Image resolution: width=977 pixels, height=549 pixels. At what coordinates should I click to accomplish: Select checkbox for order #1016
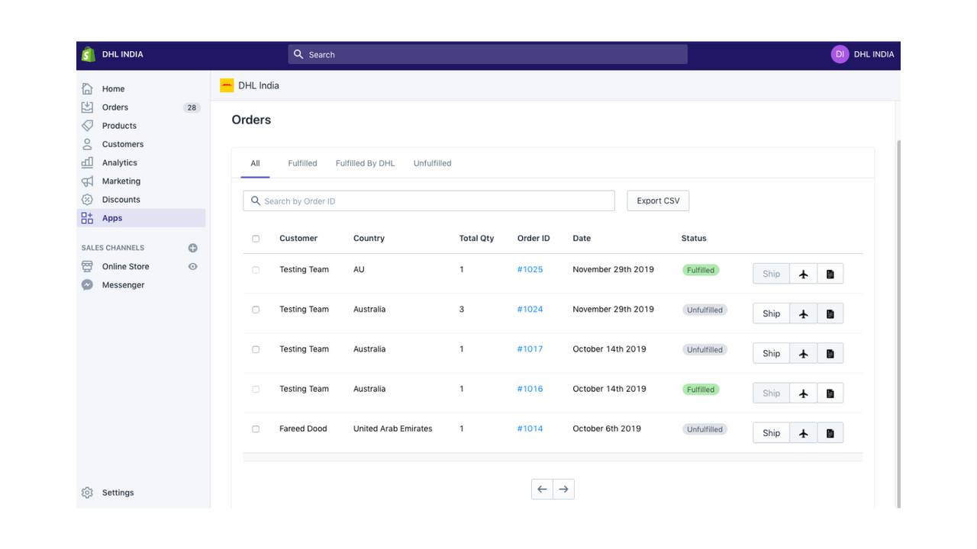[256, 389]
